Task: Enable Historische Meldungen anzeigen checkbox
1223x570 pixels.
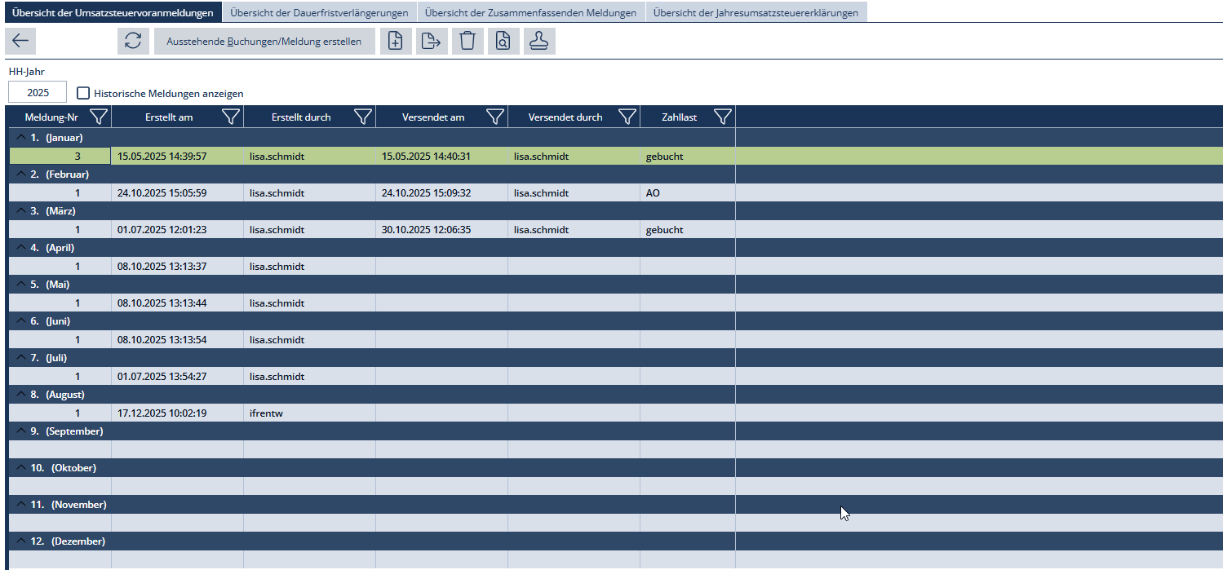Action: click(x=83, y=94)
